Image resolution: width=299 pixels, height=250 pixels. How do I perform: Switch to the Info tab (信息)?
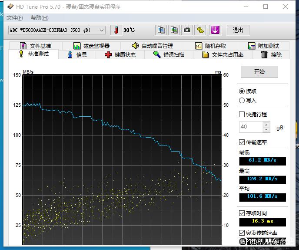click(x=77, y=55)
